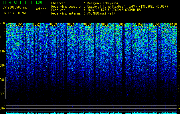Click the 1.0 frequency axis label
The image size is (180, 114).
point(3,51)
